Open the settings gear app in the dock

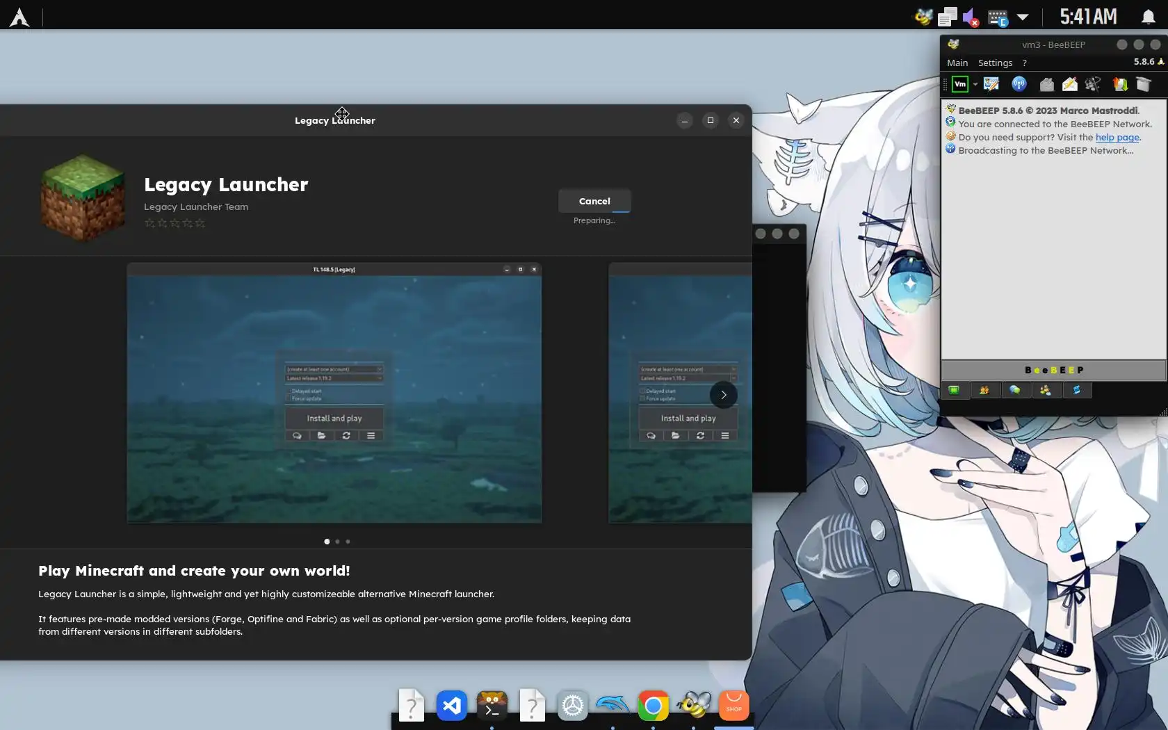point(573,706)
